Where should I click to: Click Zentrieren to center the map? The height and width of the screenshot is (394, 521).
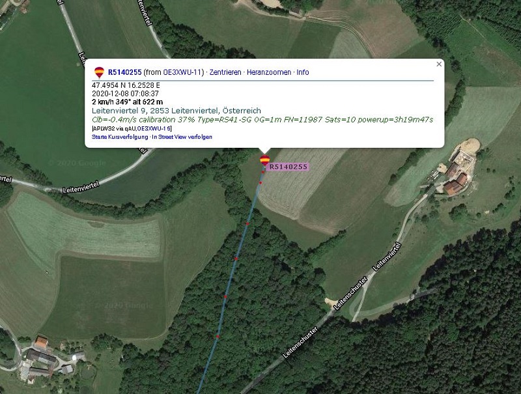[225, 72]
